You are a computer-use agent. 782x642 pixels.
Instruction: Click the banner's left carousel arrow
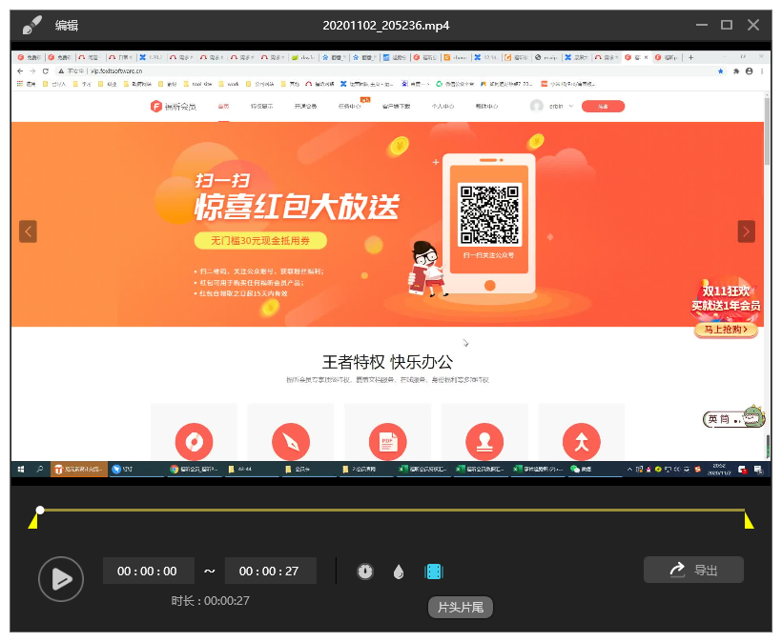(29, 231)
